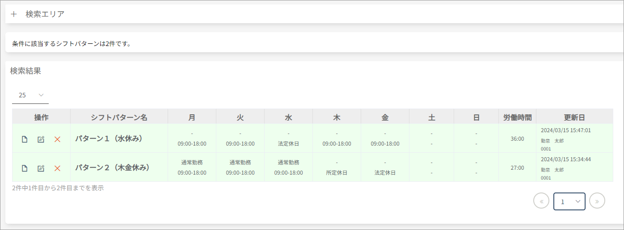Sort by シフトパターン名 column header

(119, 117)
